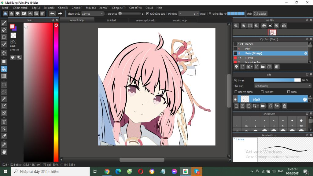
Task: Click the cloud save icon in toolbar
Action: [x=5, y=13]
